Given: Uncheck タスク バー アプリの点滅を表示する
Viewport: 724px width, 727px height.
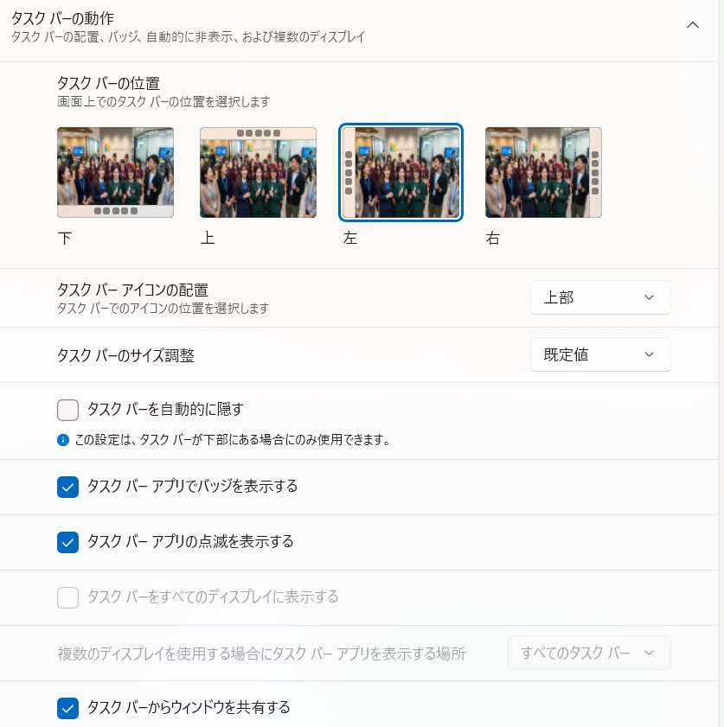Looking at the screenshot, I should 67,543.
